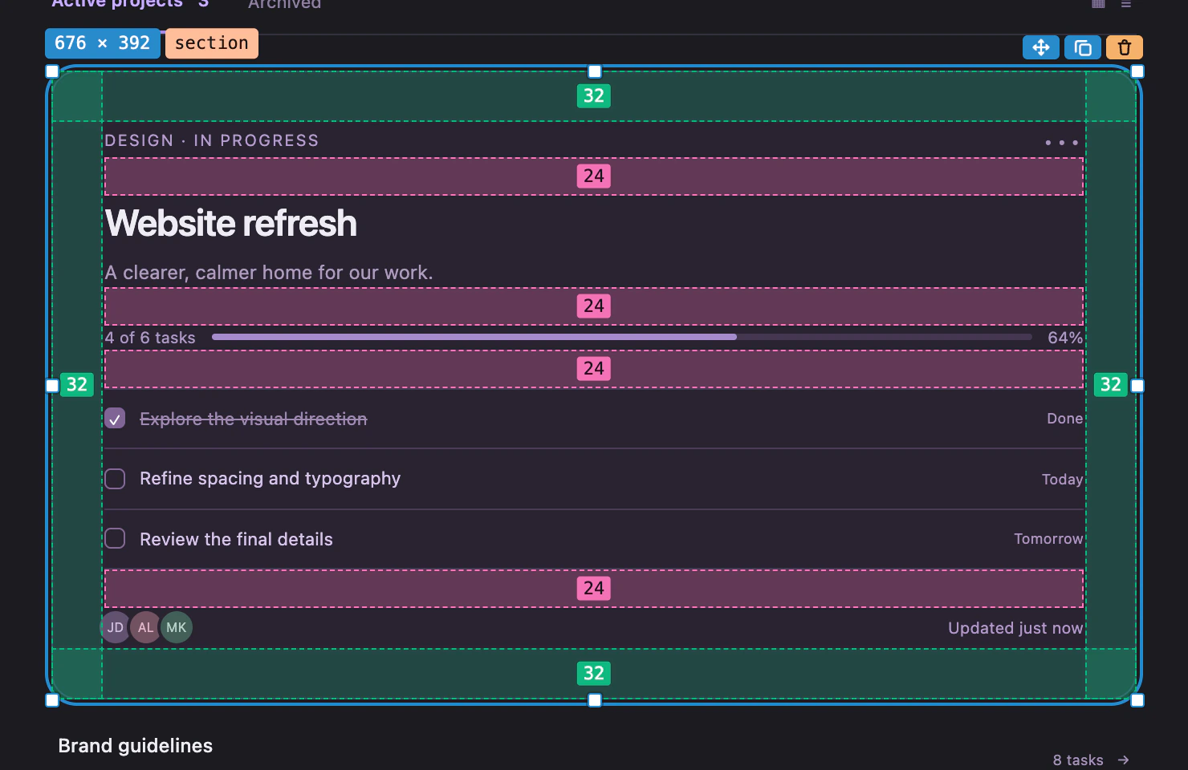Click the task progress bar

(x=622, y=337)
